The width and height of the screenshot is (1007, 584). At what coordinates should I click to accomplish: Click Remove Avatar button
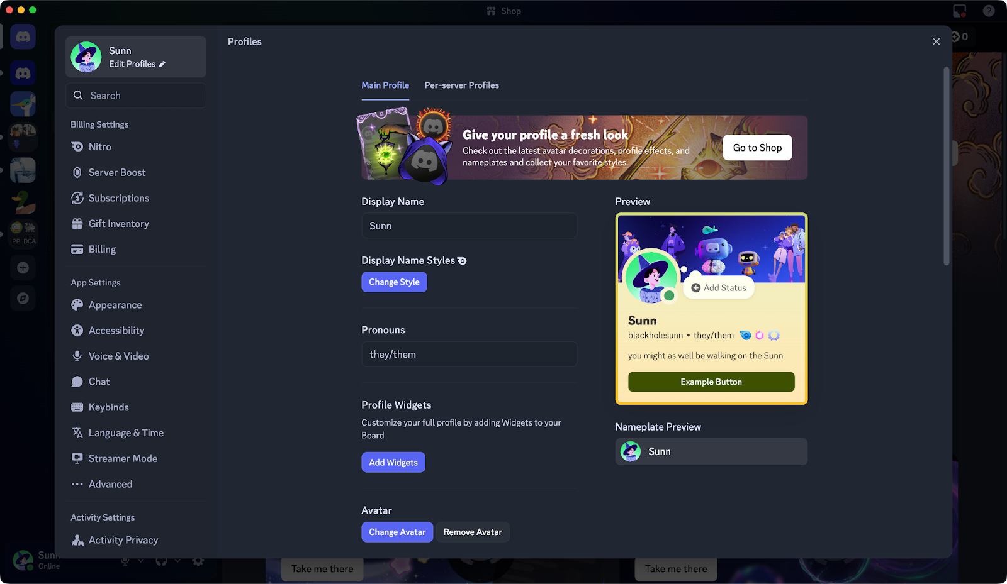[473, 532]
